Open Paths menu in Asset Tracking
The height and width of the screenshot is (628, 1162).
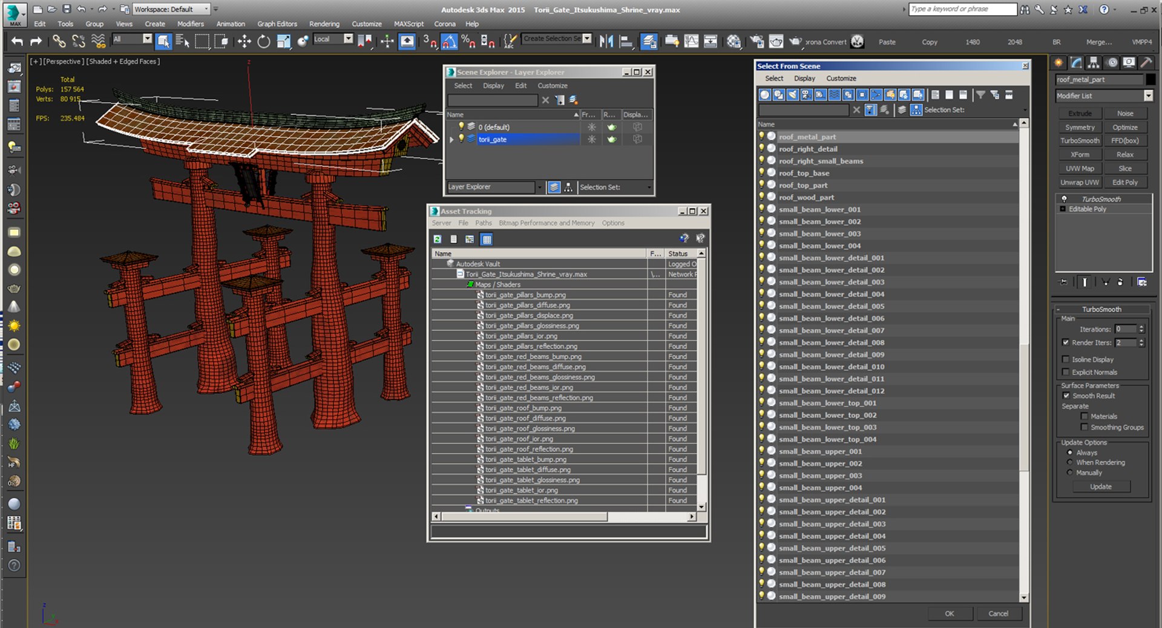coord(483,223)
